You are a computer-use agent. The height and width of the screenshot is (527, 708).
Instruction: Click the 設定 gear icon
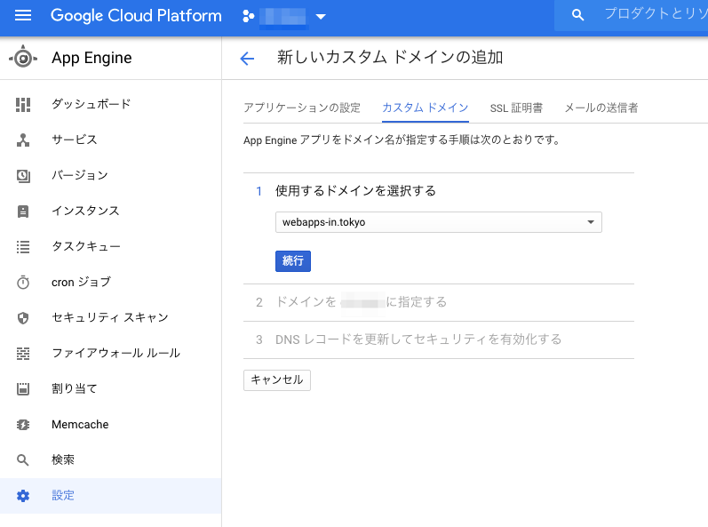coord(23,496)
